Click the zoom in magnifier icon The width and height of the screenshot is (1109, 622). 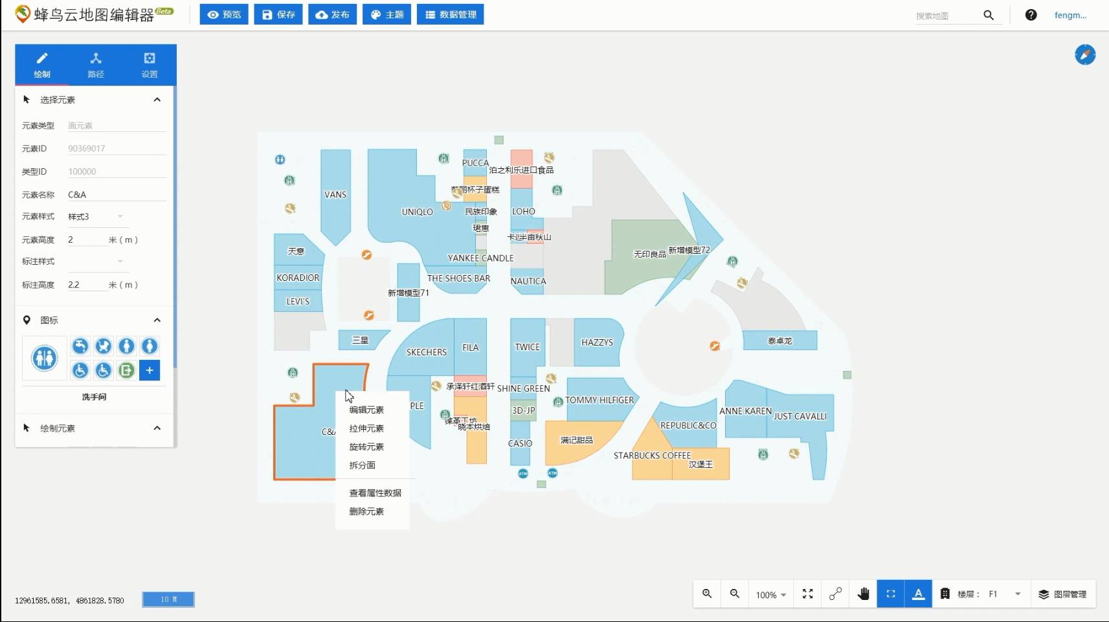707,594
